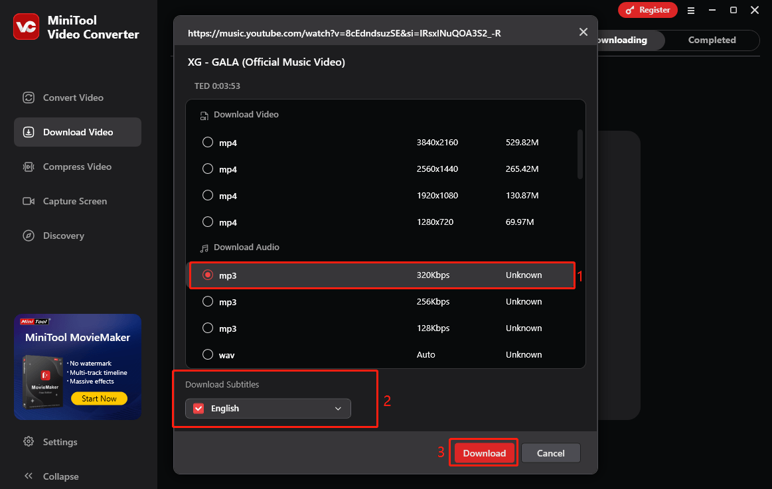Open Discovery section
This screenshot has height=489, width=772.
click(x=77, y=236)
